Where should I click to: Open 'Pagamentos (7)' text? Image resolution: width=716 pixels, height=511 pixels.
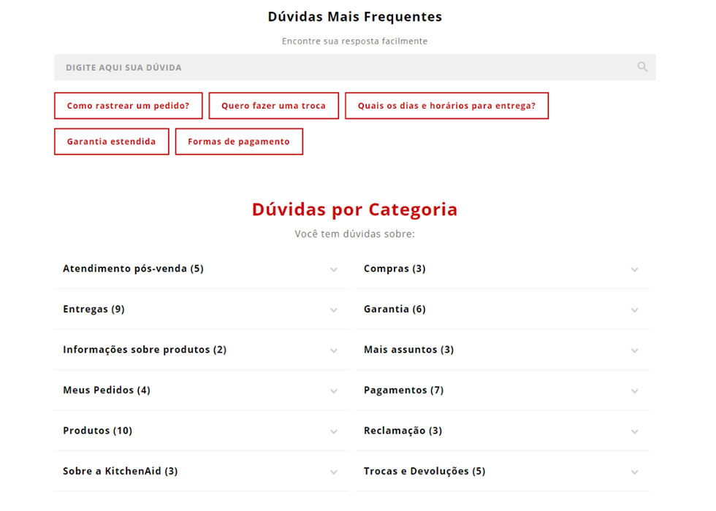tap(403, 390)
